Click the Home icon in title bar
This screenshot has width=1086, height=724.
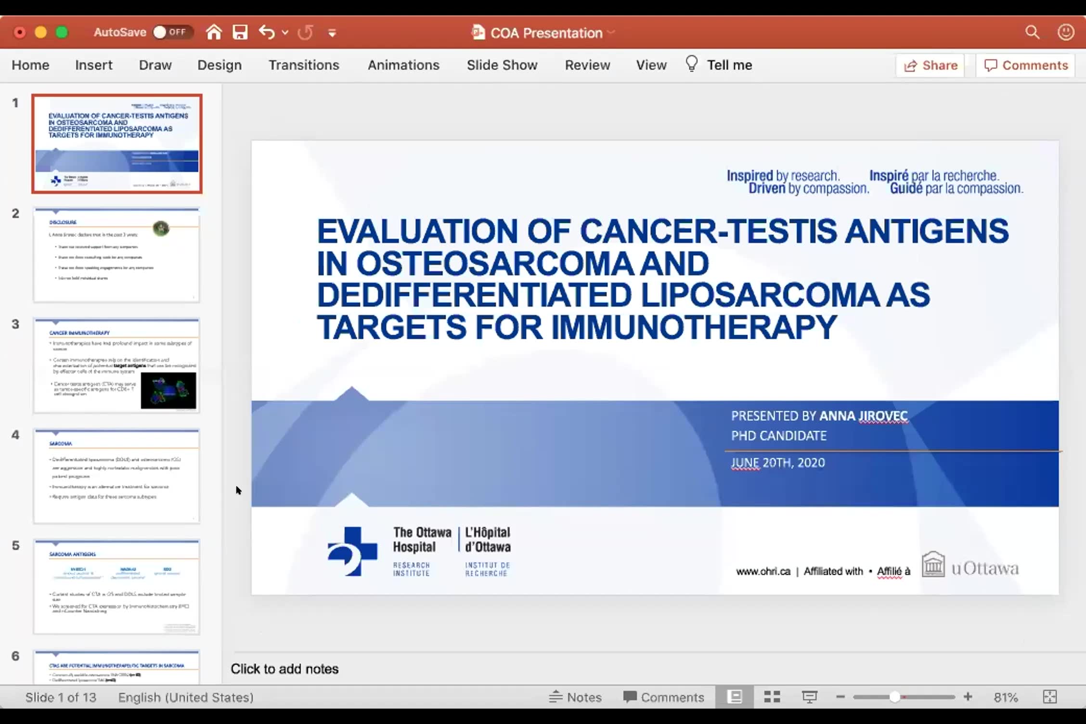pos(214,32)
